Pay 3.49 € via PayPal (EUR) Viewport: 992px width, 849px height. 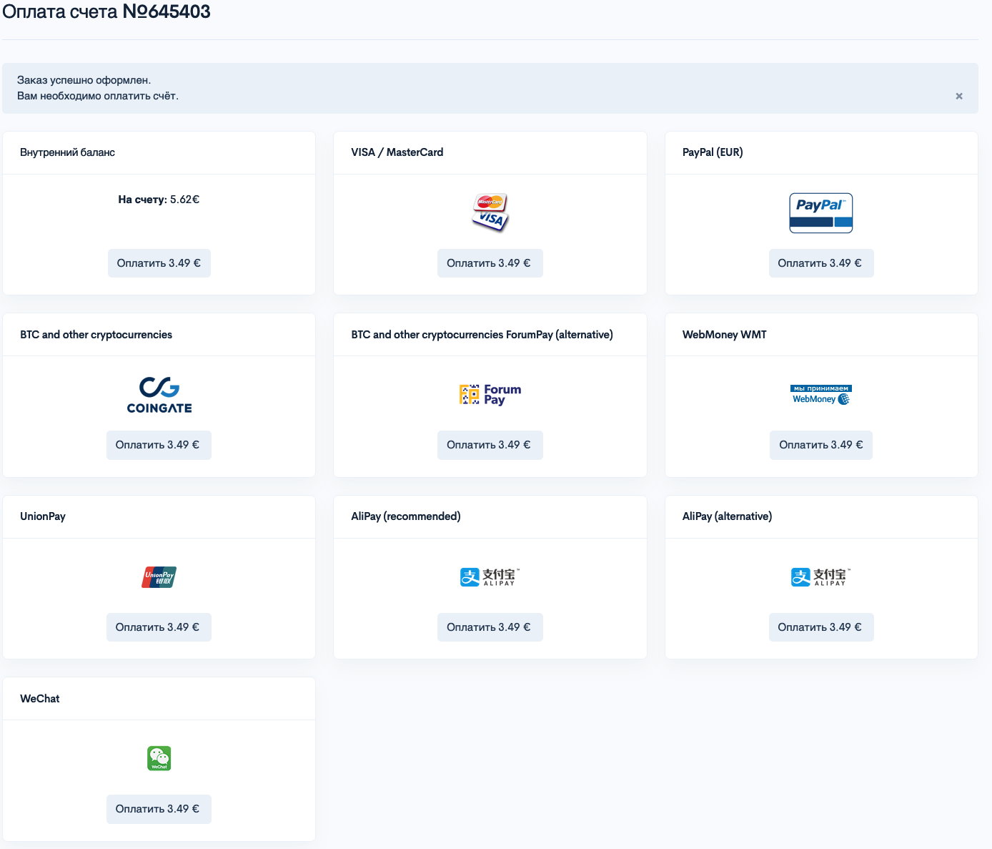(x=820, y=263)
